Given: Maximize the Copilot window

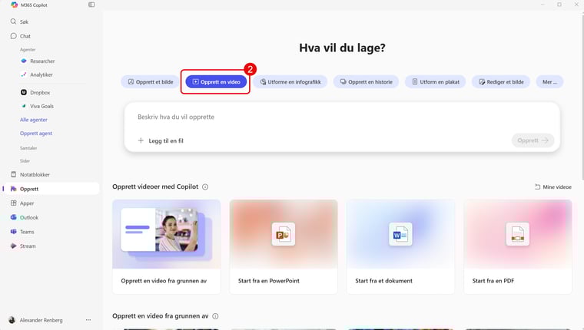Looking at the screenshot, I should [x=559, y=5].
